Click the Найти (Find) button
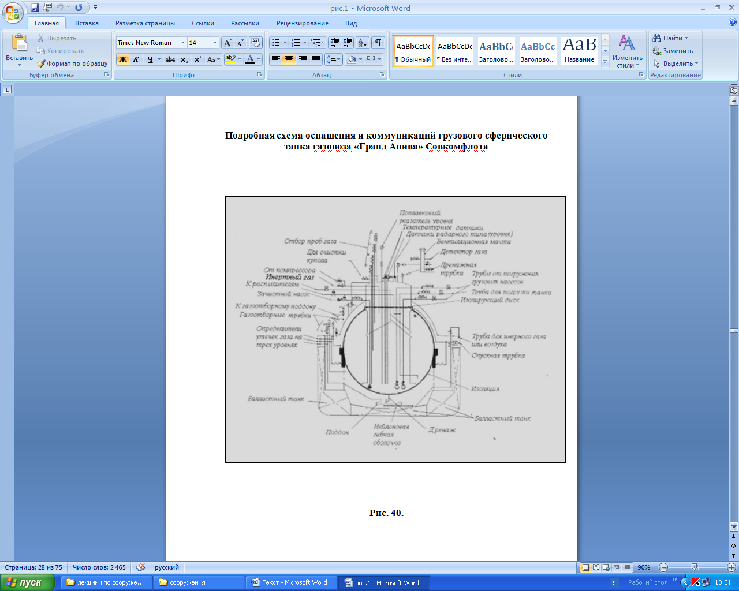 pyautogui.click(x=670, y=38)
